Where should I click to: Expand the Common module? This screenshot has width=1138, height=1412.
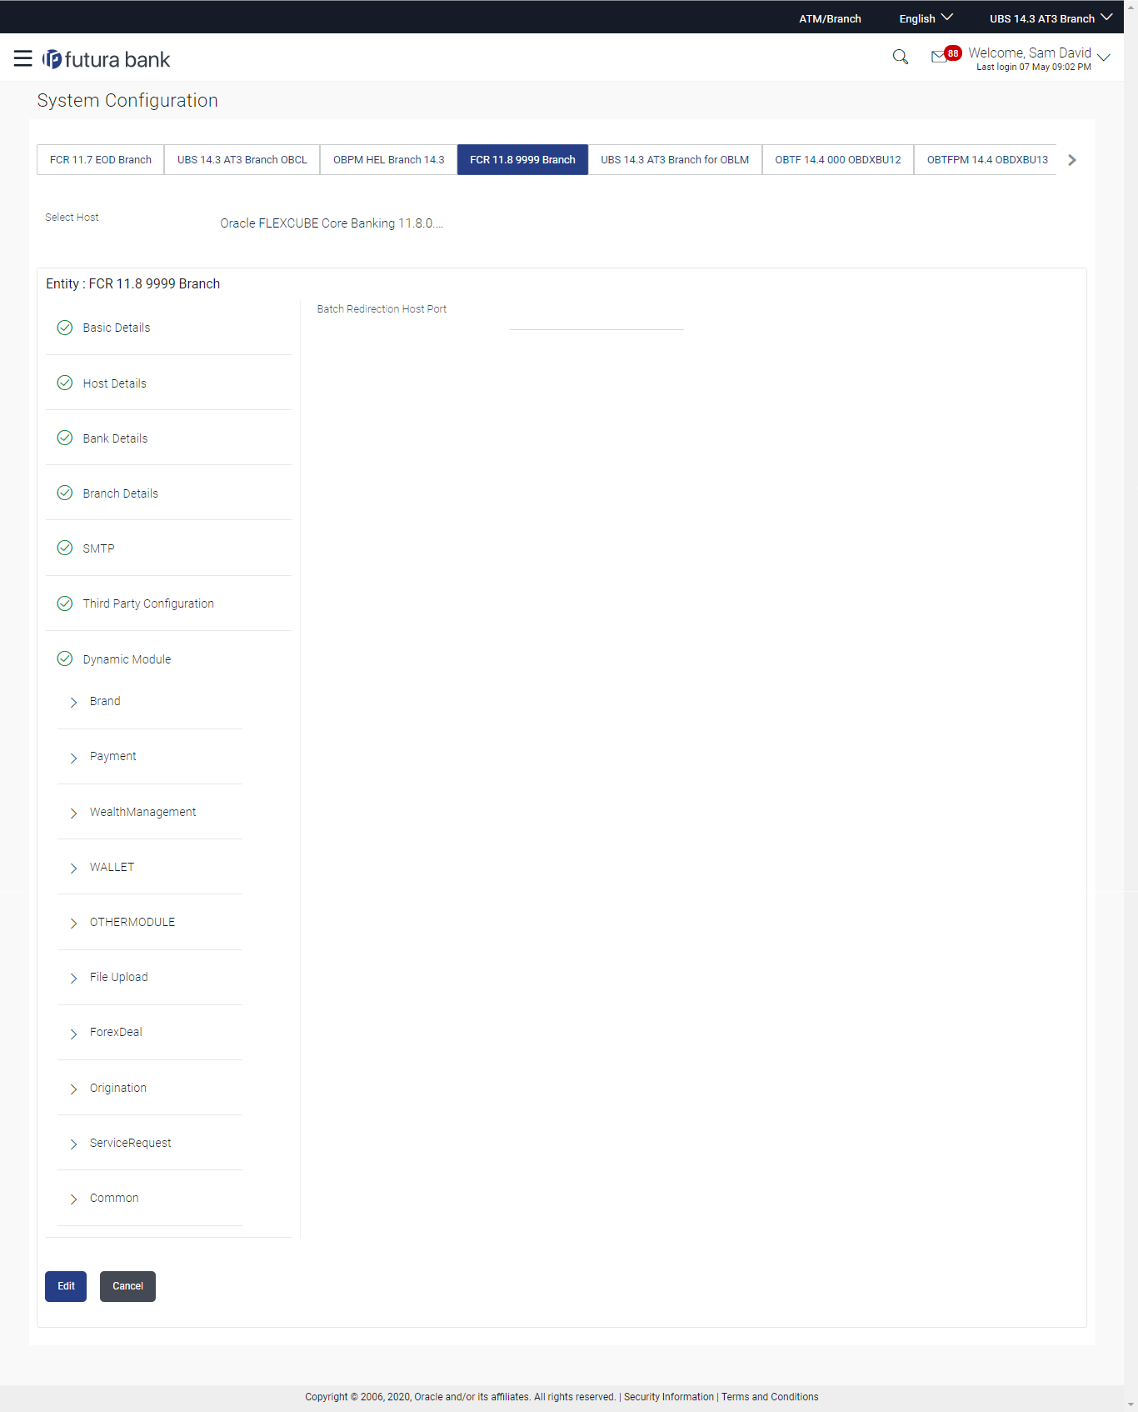tap(73, 1199)
